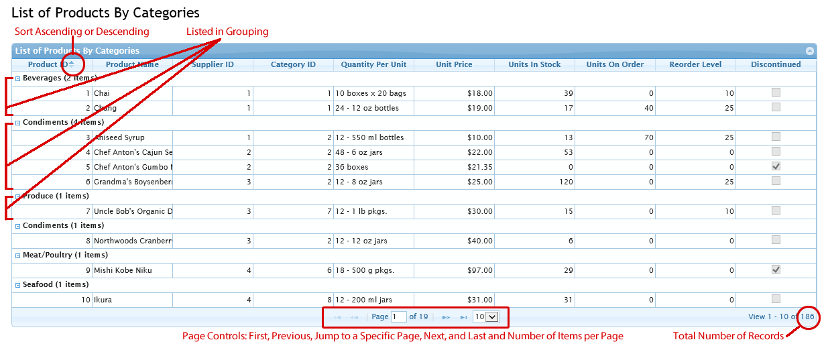
Task: Go to the previous page of results
Action: pyautogui.click(x=355, y=317)
